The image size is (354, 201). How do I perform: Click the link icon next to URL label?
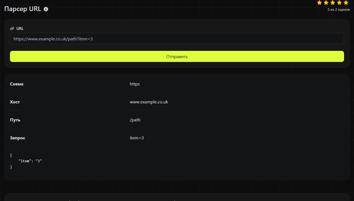[12, 28]
